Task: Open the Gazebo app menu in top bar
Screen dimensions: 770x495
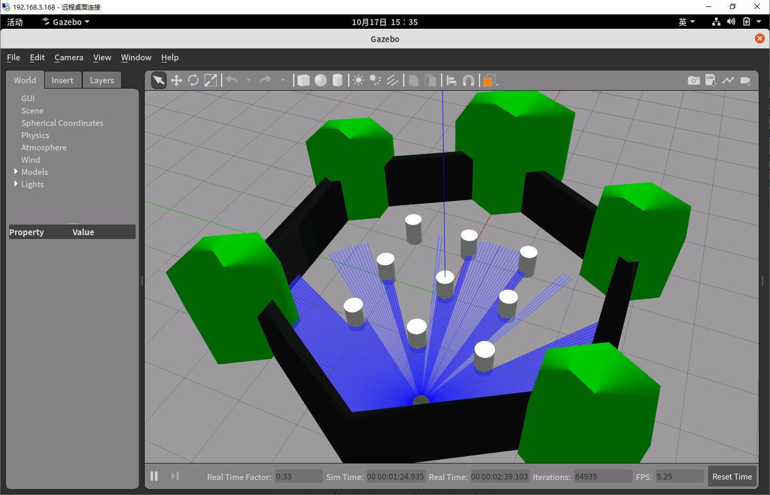Action: point(66,22)
